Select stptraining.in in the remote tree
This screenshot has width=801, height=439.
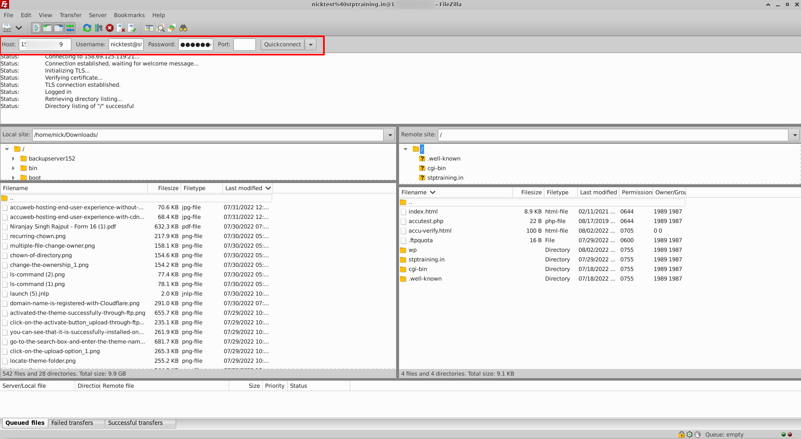coord(445,178)
